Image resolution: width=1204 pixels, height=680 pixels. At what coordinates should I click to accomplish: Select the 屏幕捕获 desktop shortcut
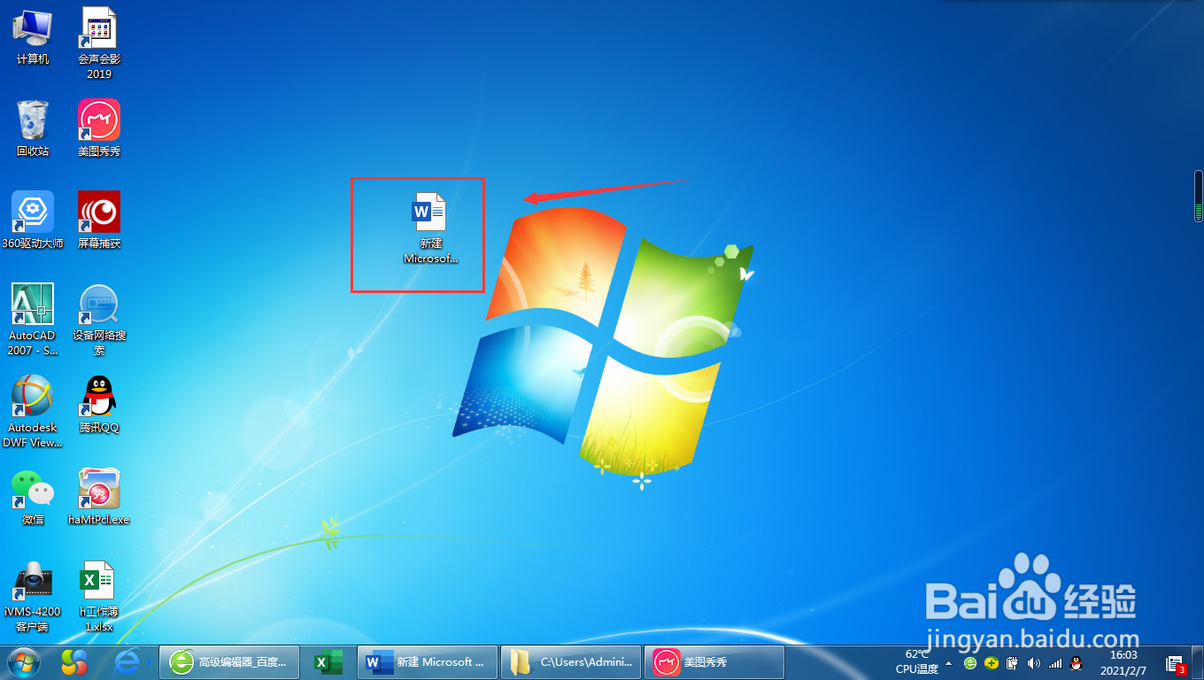point(99,220)
